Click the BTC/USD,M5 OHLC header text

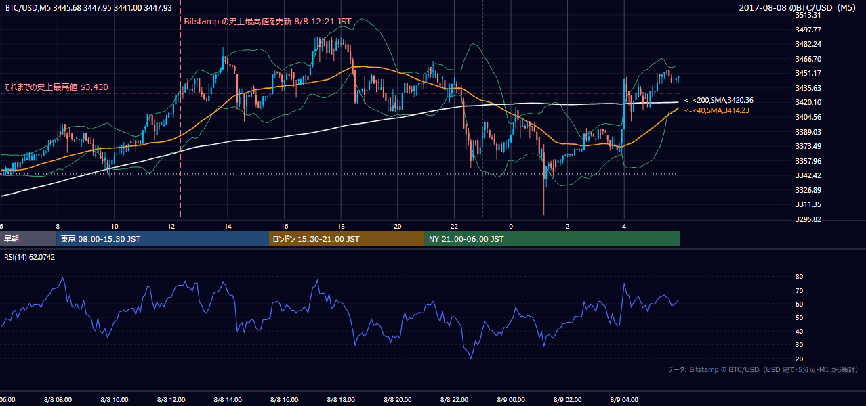click(x=87, y=7)
